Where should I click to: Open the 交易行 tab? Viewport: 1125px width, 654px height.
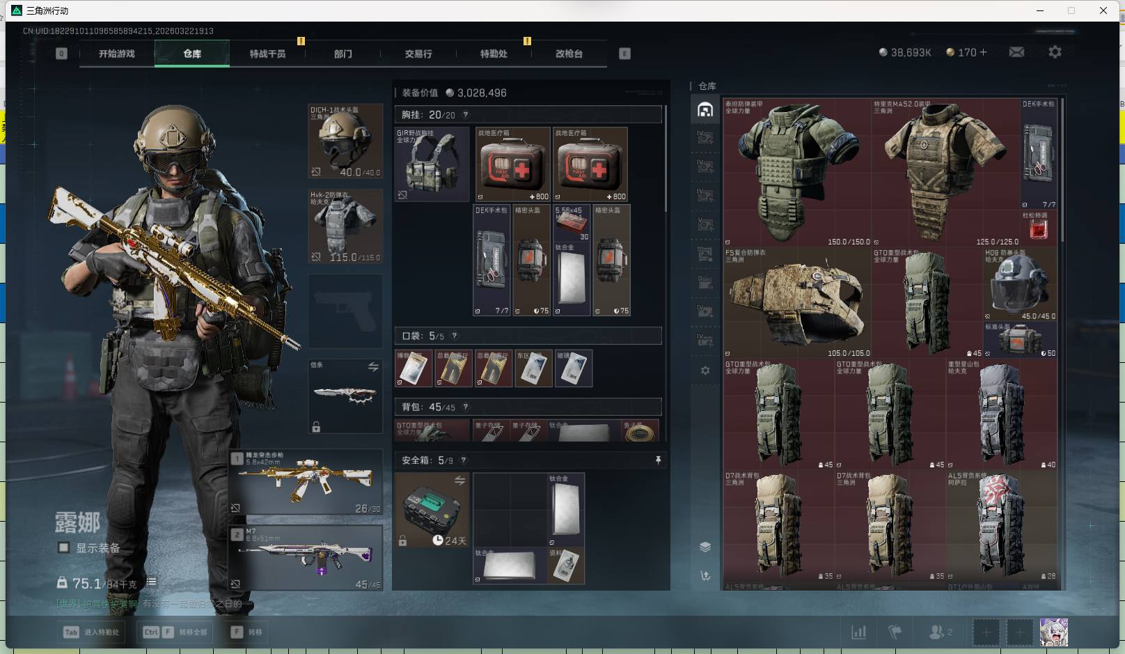click(418, 54)
